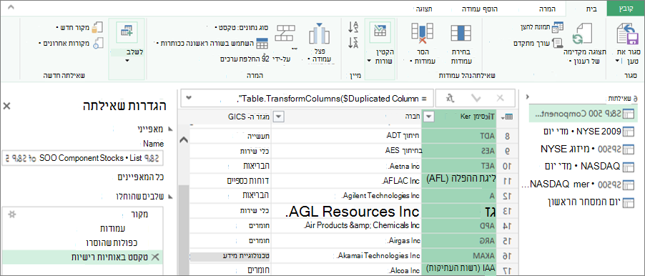Click the Remove Columns (הסר עמודות) icon
This screenshot has width=645, height=276.
coord(422,34)
